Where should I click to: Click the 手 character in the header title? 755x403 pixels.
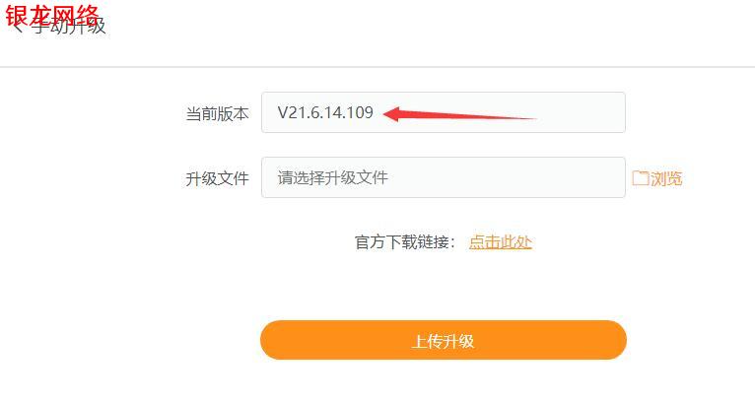click(40, 26)
